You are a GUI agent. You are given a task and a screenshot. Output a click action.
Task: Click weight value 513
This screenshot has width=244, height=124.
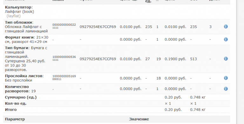(193, 59)
